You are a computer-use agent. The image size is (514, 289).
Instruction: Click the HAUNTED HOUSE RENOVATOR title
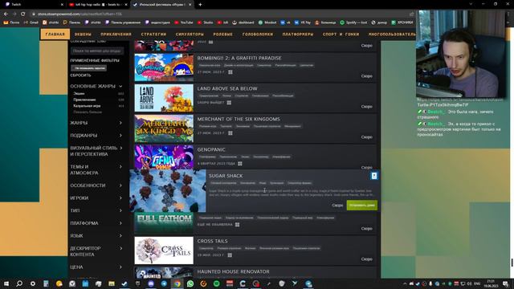234,271
